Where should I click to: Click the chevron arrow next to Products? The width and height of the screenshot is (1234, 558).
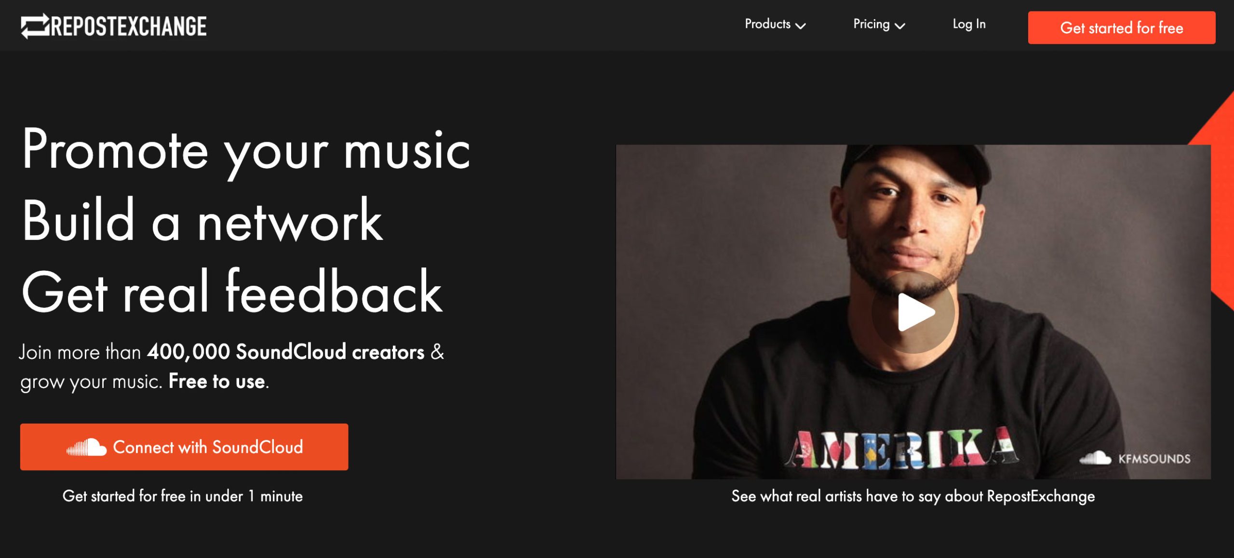point(801,26)
